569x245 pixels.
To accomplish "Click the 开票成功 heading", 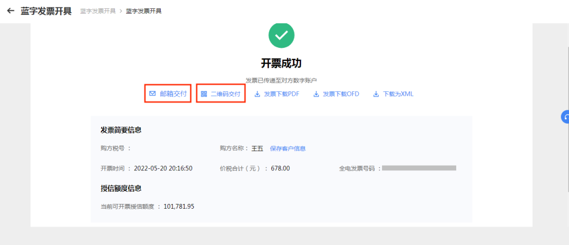I will (x=281, y=63).
